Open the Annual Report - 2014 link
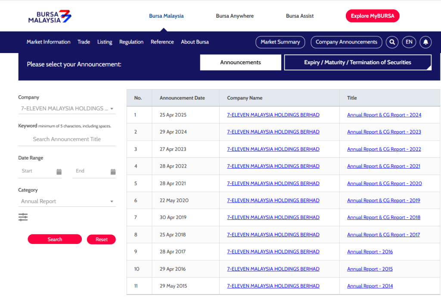The image size is (441, 297). [370, 286]
